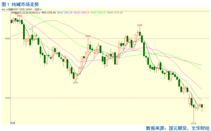Click the chart title 纯碱市场走势
Screen dimensions: 211x131
[x=25, y=4]
